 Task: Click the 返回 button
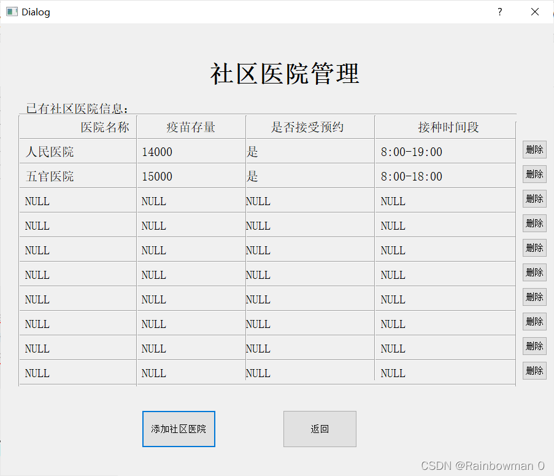click(320, 429)
